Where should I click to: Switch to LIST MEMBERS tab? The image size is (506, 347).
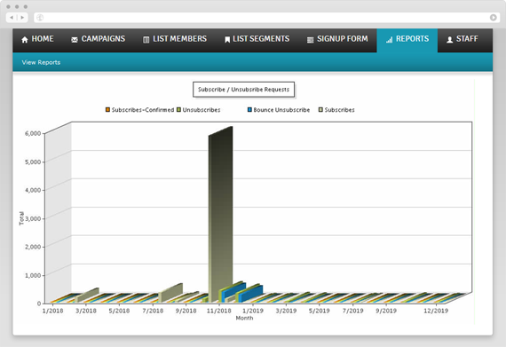coord(175,40)
